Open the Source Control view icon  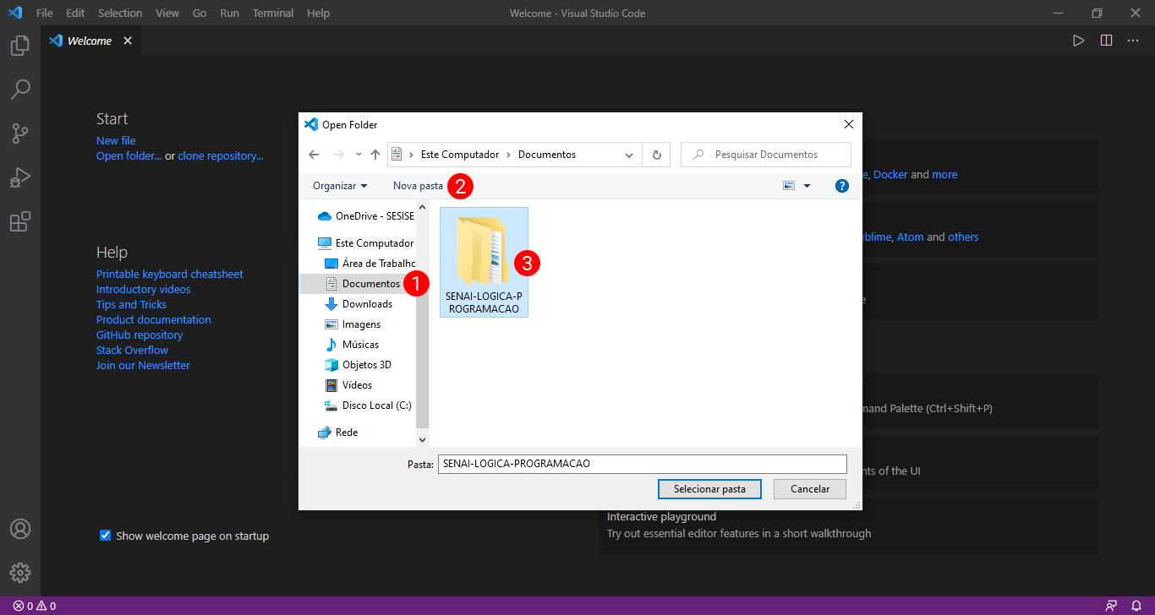(x=20, y=133)
